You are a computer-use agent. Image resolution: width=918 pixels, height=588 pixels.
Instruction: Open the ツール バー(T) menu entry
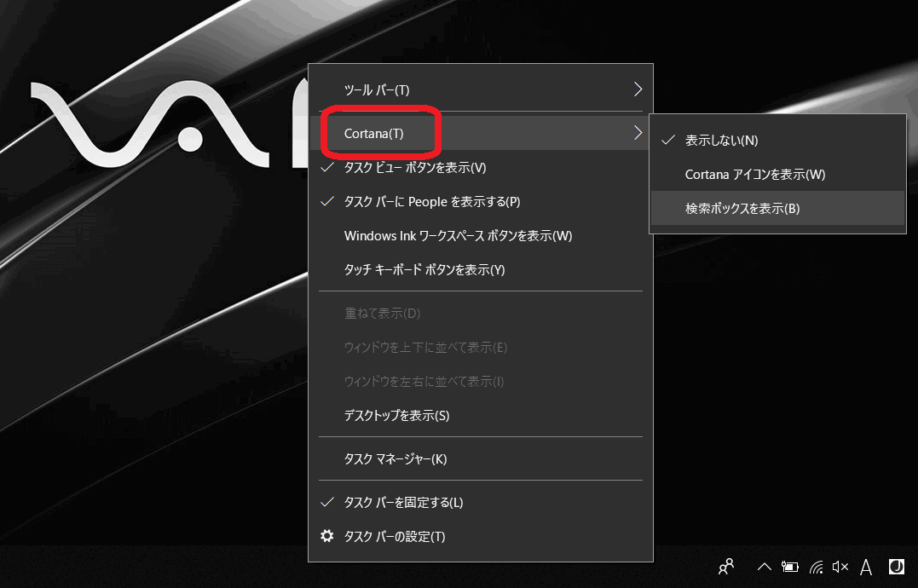(x=481, y=89)
